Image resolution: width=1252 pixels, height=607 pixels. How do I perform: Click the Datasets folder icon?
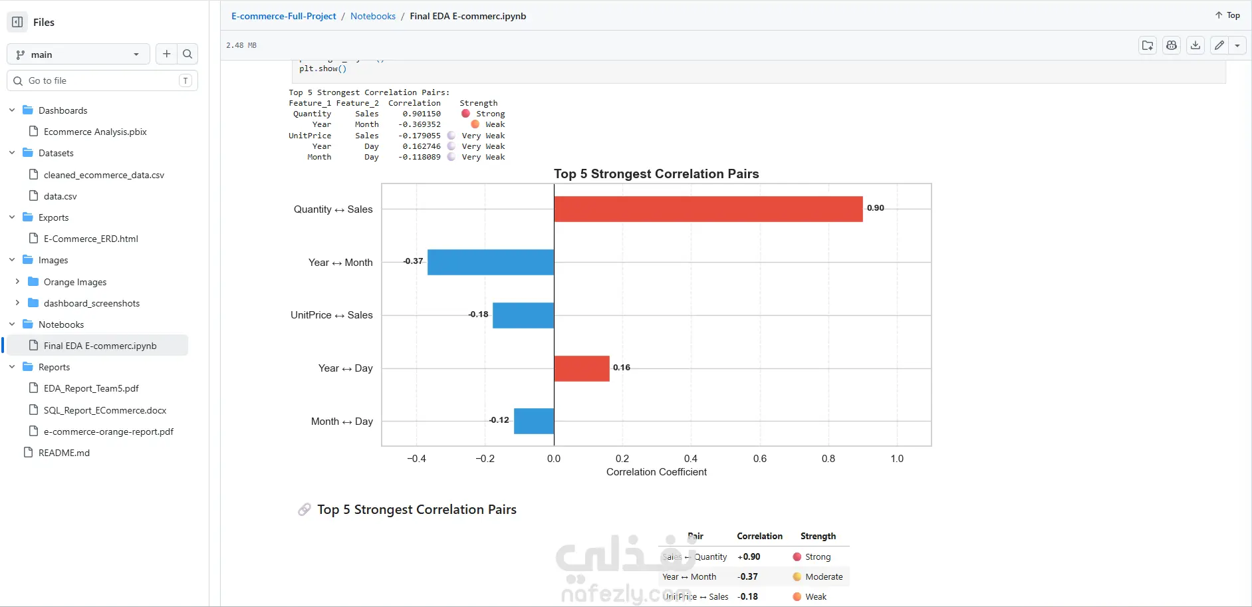pyautogui.click(x=28, y=153)
